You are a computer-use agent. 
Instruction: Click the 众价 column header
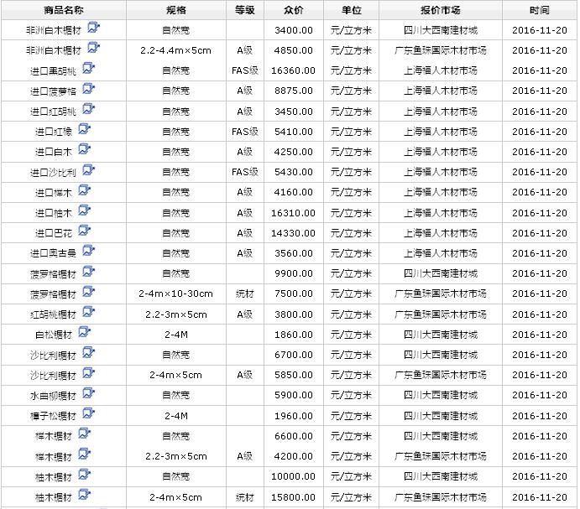click(294, 10)
